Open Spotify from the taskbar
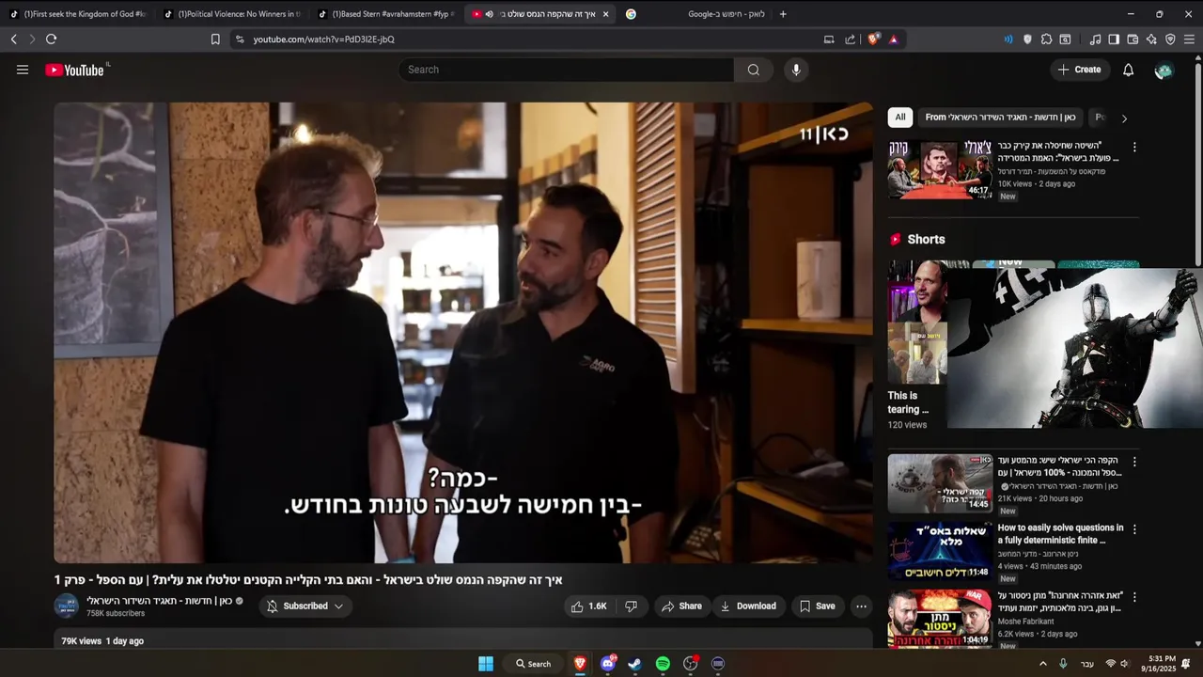Image resolution: width=1203 pixels, height=677 pixels. pos(663,664)
